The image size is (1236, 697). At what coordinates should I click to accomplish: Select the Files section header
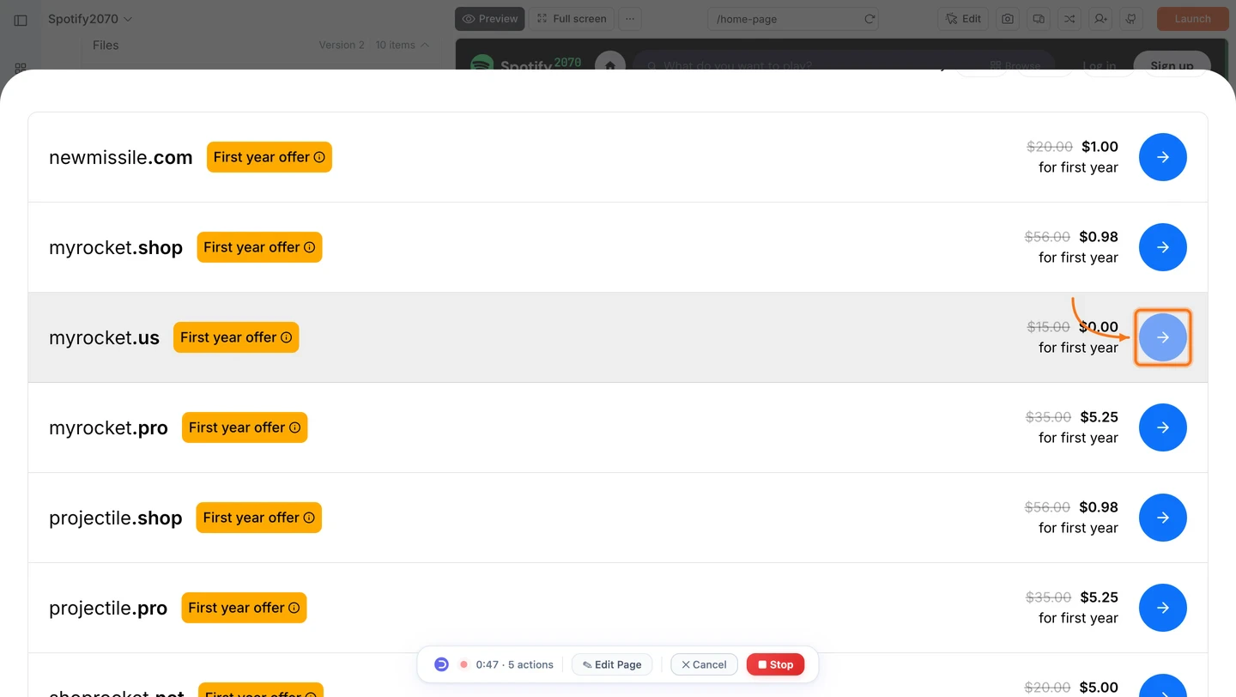pyautogui.click(x=105, y=45)
